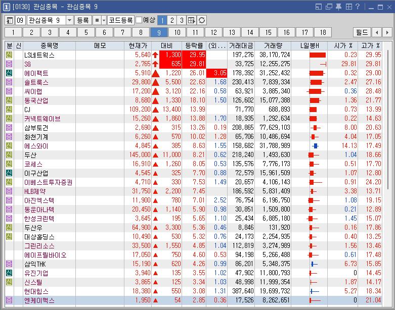
Task: Select the 동국산업 stock name
Action: tap(36, 100)
